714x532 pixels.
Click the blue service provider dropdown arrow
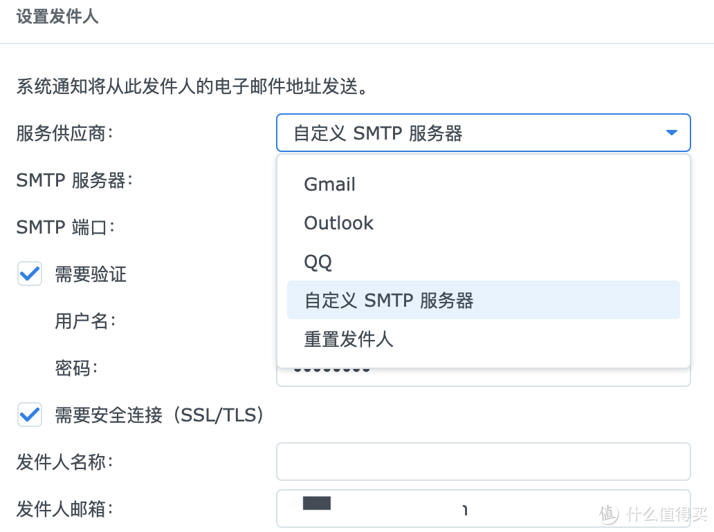point(671,133)
